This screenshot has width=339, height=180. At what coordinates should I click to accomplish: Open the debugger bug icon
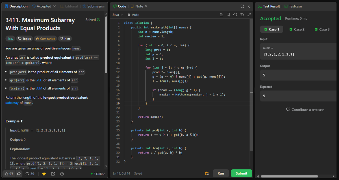(x=207, y=173)
